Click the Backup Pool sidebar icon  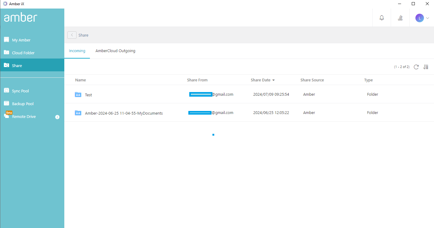coord(6,103)
